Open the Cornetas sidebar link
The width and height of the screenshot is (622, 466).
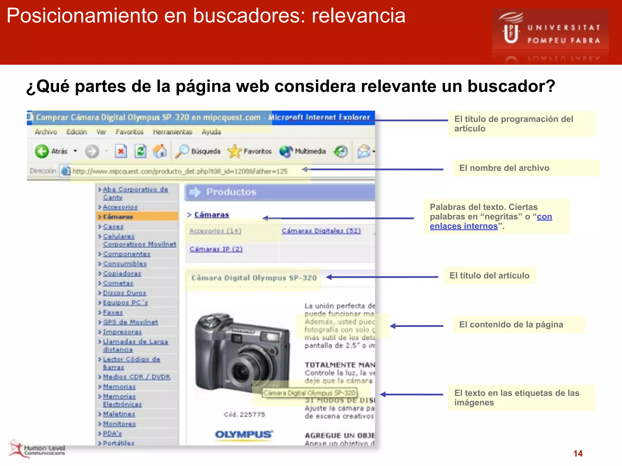118,283
